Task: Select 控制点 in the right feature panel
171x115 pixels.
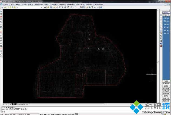Action: point(166,81)
